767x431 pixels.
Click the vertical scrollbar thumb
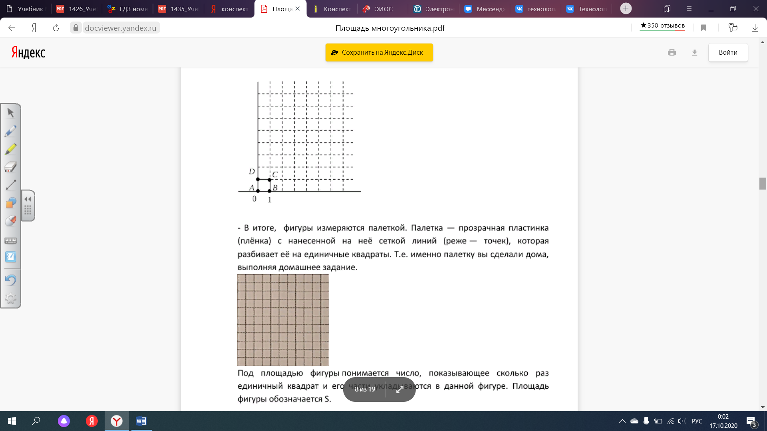coord(763,184)
